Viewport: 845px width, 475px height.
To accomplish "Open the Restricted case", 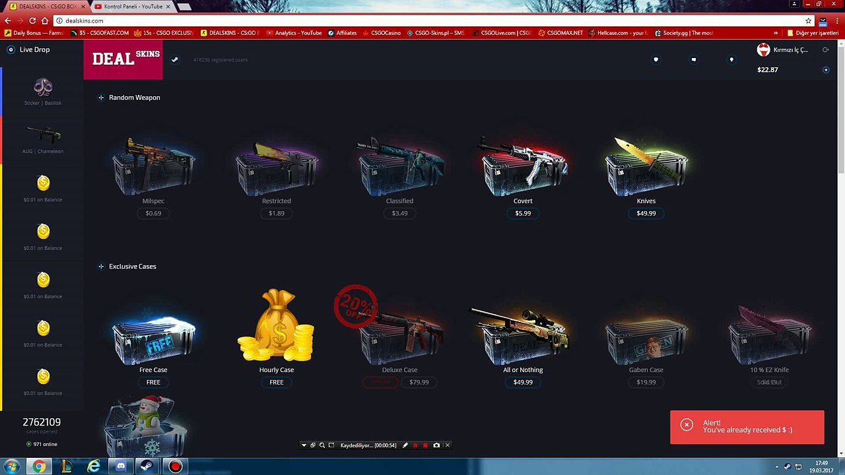I will (x=276, y=168).
